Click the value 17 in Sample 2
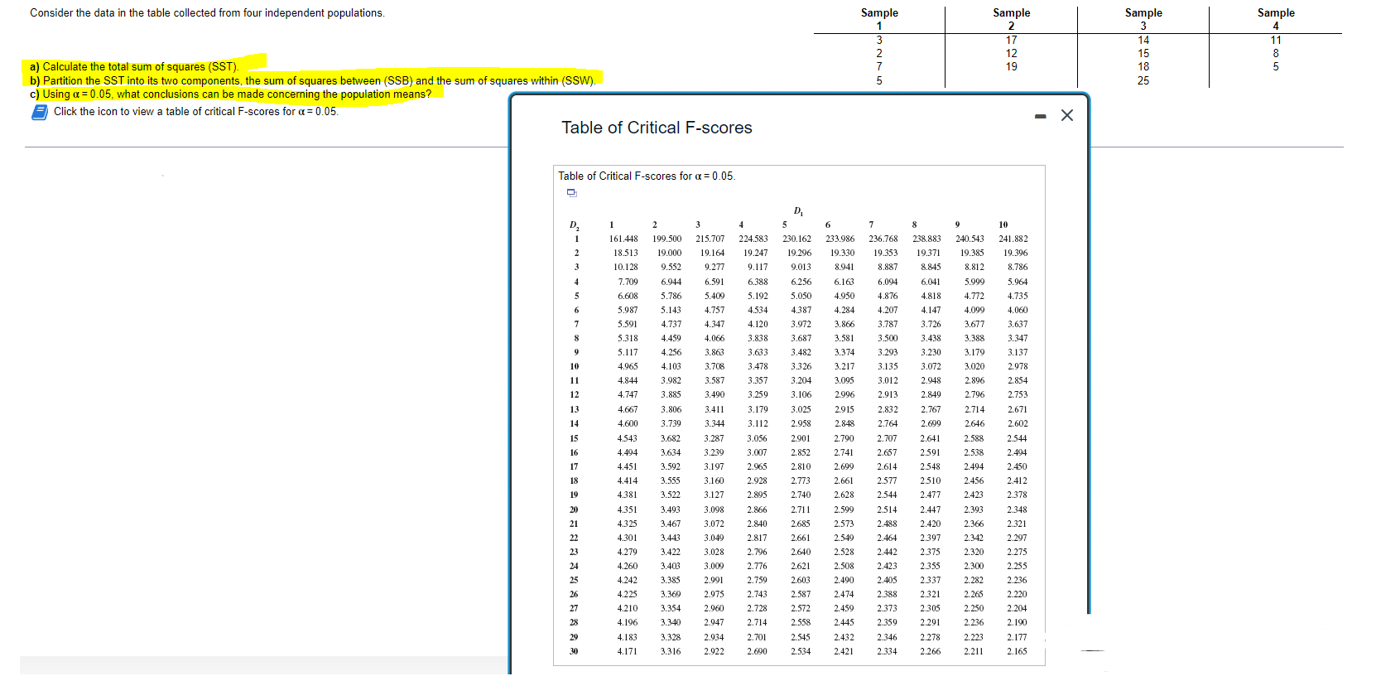1381x681 pixels. pos(1012,40)
